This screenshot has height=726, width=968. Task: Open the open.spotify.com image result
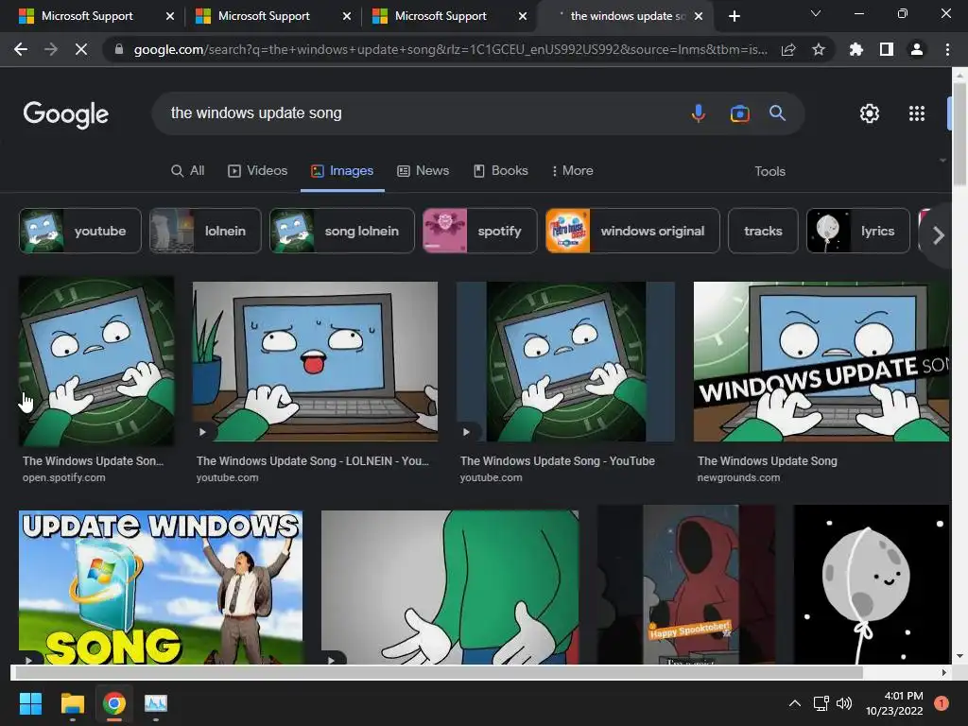click(96, 361)
